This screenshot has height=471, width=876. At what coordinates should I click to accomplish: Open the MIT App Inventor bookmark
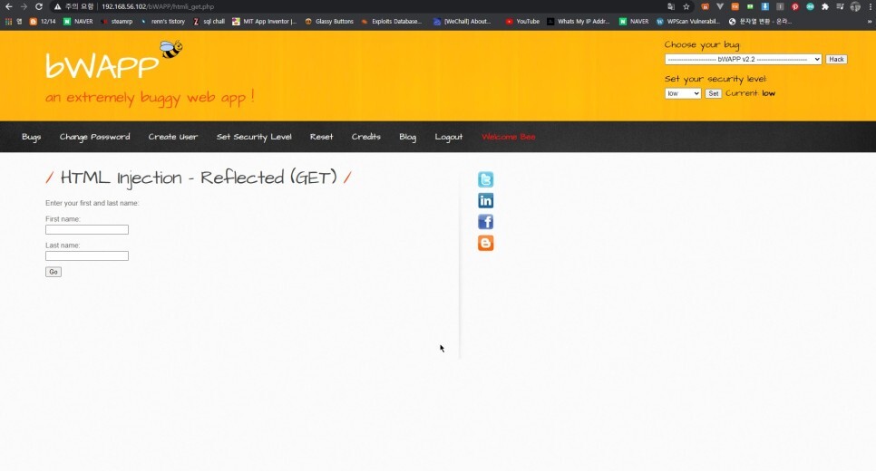[264, 21]
